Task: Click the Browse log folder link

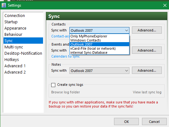Action: 66,92
